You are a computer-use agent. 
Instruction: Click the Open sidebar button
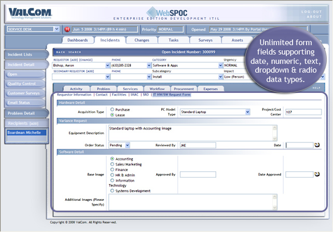[x=25, y=74]
